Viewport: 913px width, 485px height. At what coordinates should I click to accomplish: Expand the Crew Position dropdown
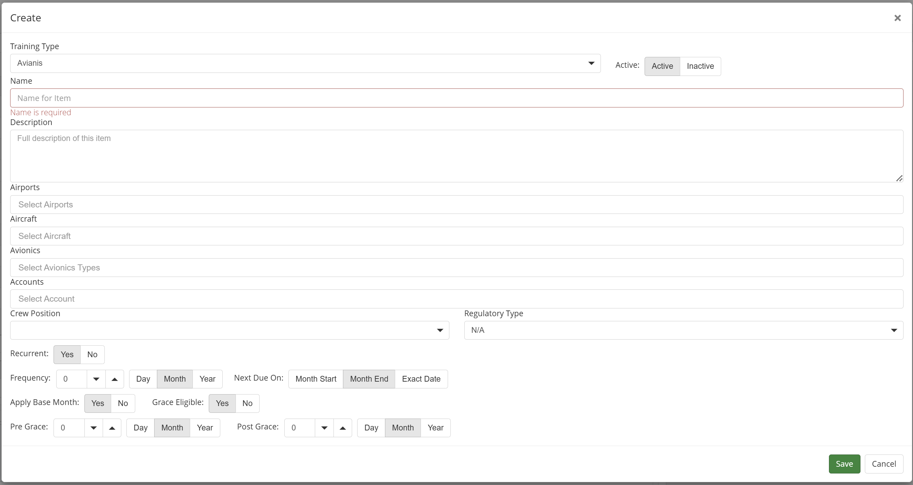pyautogui.click(x=230, y=330)
